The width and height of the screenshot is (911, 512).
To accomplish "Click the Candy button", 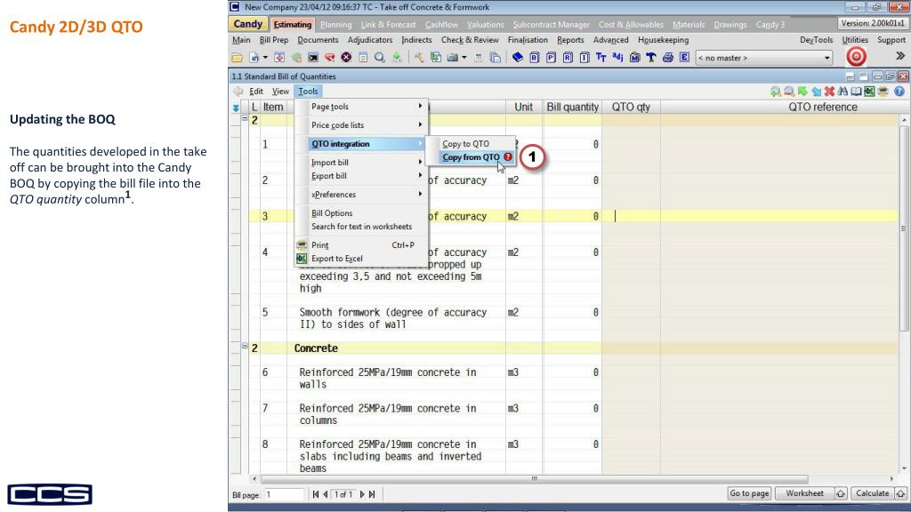I will pyautogui.click(x=248, y=24).
